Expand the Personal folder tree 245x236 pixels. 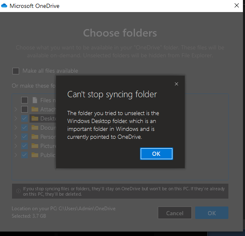(16, 137)
